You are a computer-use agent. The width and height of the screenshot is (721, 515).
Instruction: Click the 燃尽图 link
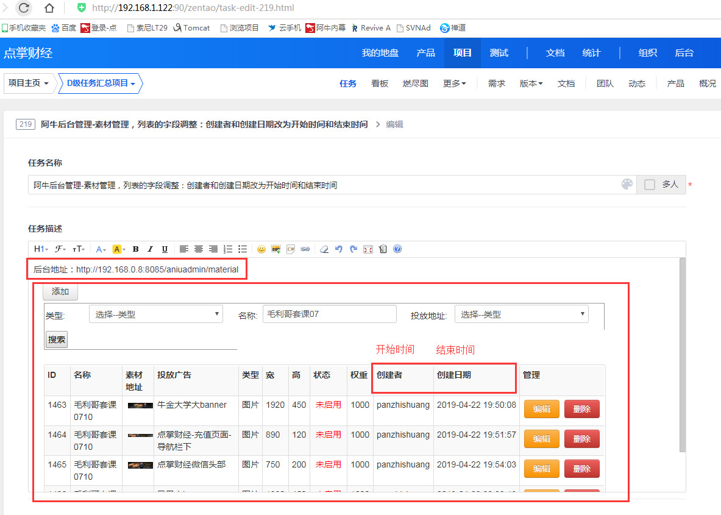pos(415,83)
